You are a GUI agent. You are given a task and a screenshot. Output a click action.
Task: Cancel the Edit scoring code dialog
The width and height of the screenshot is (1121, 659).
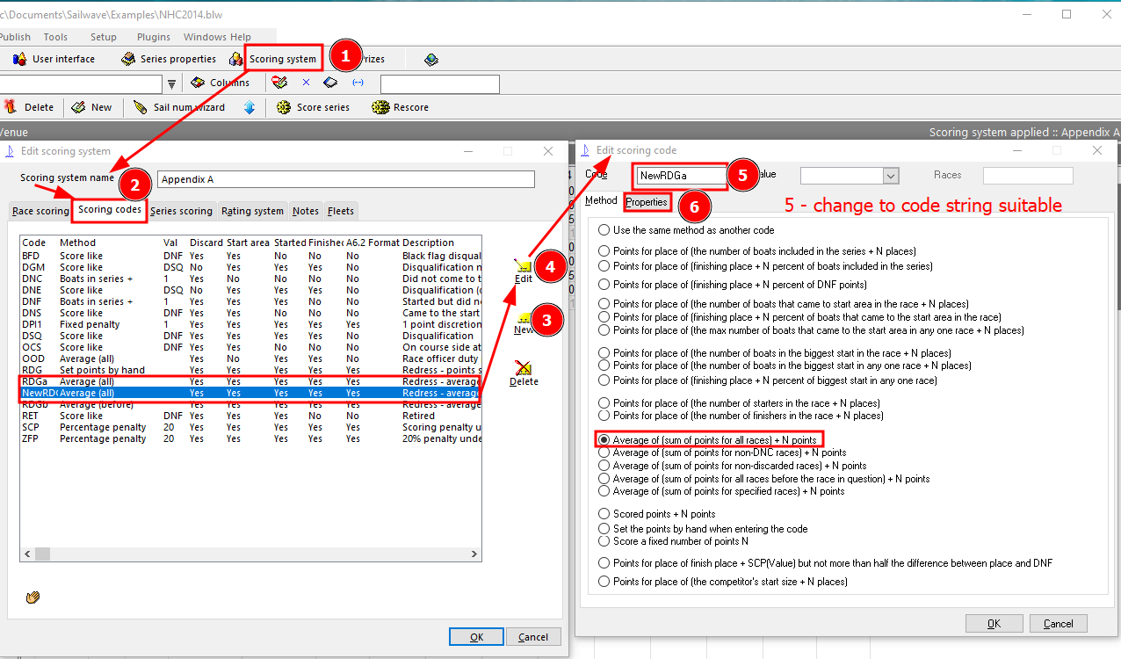[x=1059, y=624]
